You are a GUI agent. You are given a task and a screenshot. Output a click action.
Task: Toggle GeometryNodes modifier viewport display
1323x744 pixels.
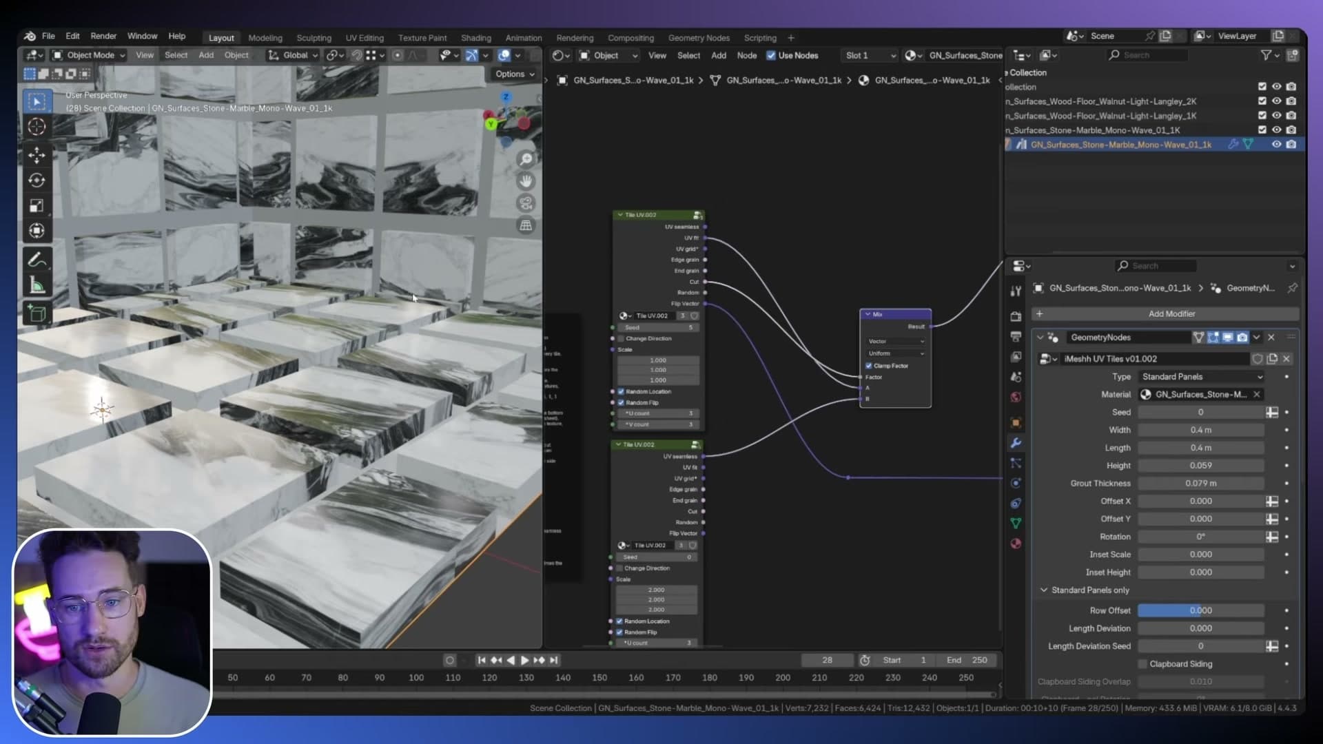[x=1227, y=338]
